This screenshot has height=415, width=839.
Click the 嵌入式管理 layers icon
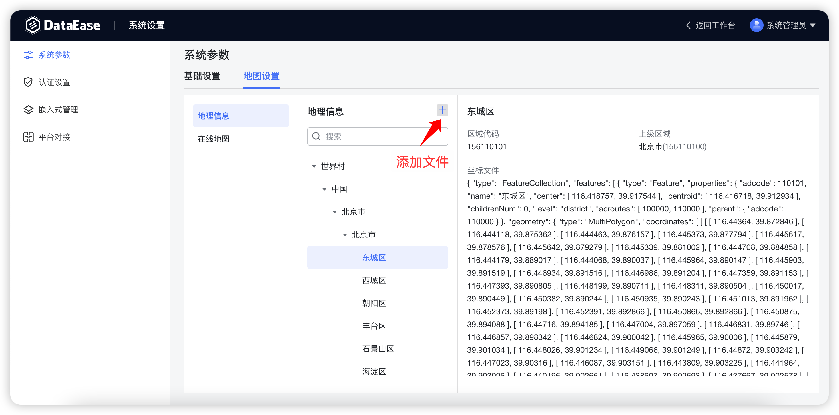[x=28, y=110]
